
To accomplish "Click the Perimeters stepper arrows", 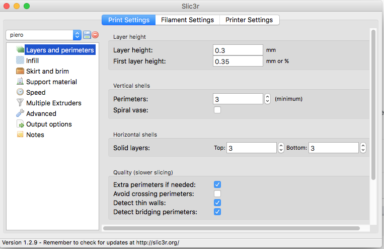I will click(x=267, y=99).
